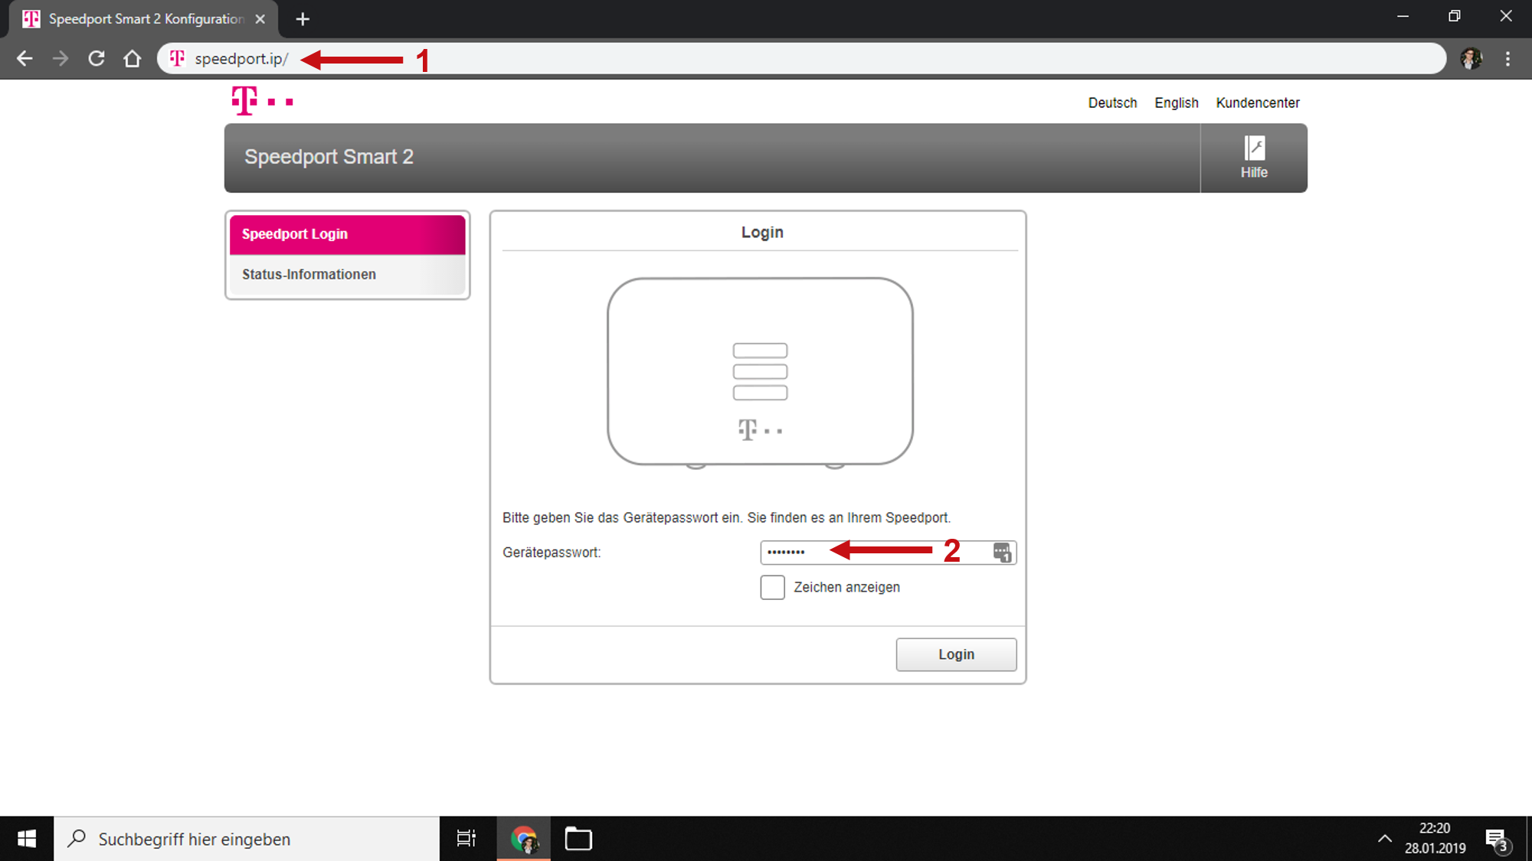1532x861 pixels.
Task: Open Kundencenter link
Action: tap(1258, 103)
